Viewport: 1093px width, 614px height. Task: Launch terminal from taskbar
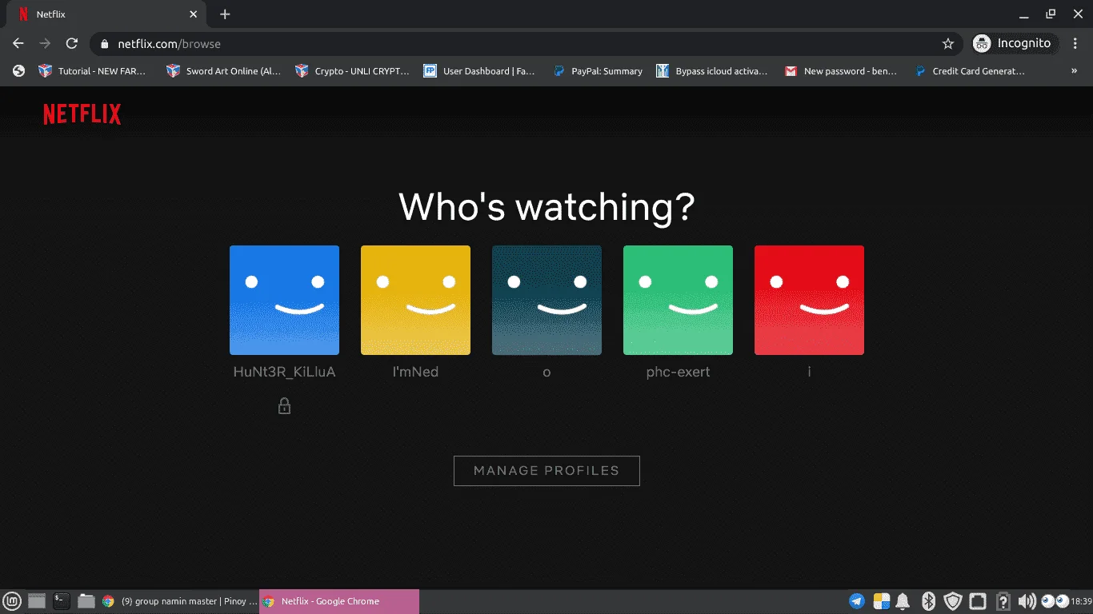62,601
